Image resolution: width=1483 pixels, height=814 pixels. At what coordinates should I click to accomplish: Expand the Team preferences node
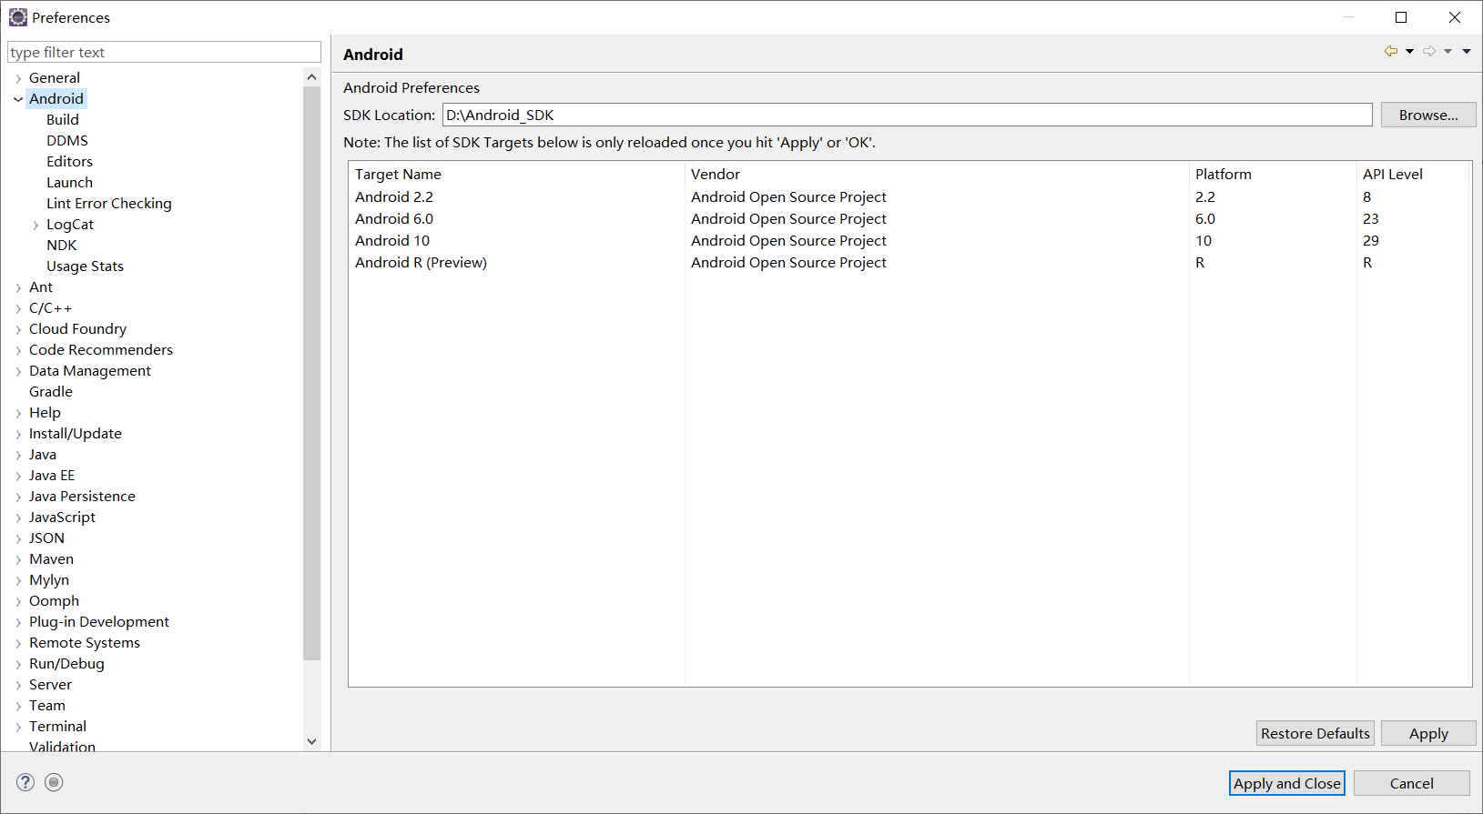(x=18, y=707)
